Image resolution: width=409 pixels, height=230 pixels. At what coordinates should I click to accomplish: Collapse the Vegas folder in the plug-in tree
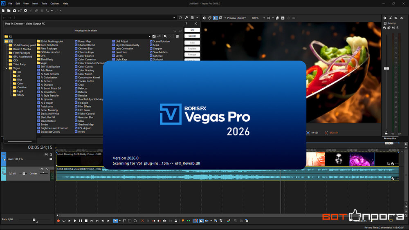(6, 68)
